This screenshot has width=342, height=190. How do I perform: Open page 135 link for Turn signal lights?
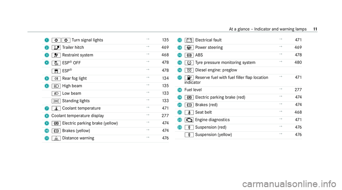coord(165,40)
